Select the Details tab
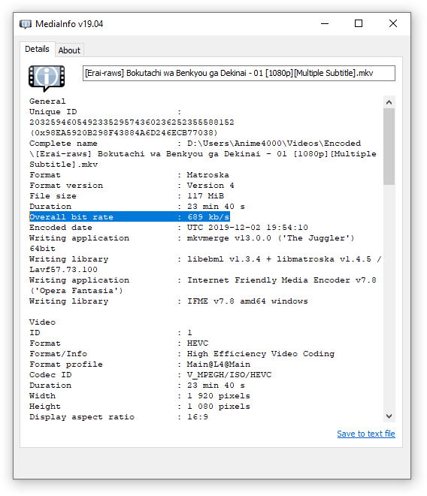427x496 pixels. pyautogui.click(x=37, y=49)
